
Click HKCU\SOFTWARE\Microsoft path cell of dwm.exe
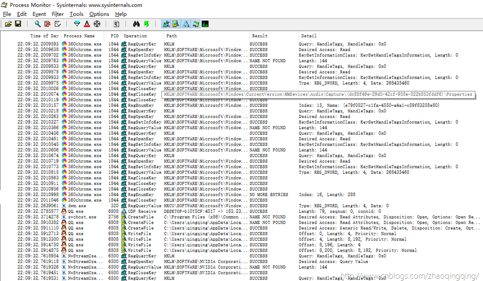point(206,206)
